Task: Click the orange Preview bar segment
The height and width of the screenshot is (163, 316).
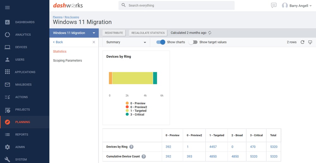Action: click(110, 78)
